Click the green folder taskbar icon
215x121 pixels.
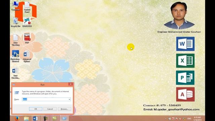tap(54, 118)
